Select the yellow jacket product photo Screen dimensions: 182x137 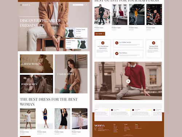pos(137,15)
